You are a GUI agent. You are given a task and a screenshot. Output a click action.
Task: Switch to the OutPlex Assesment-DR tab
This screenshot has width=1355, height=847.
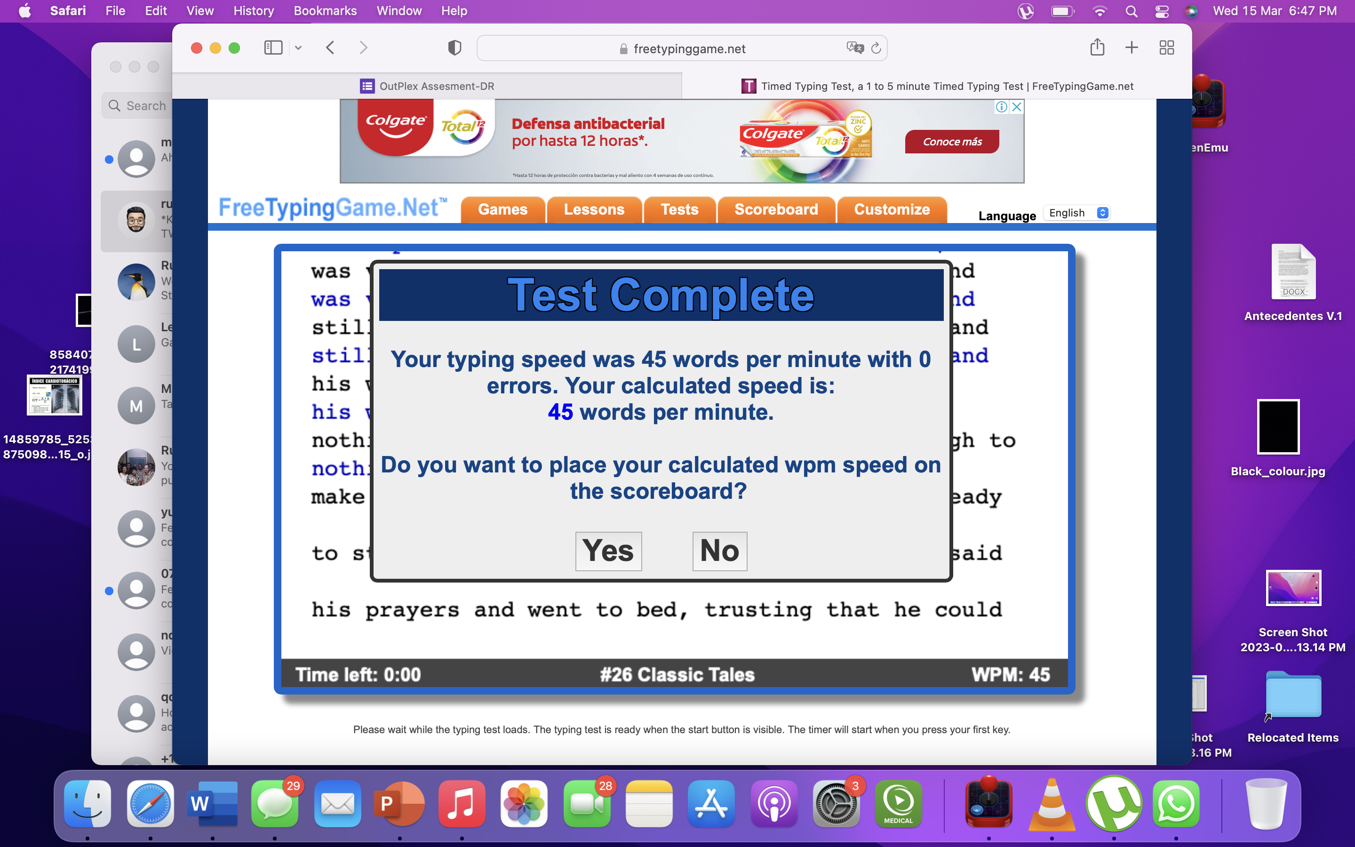[427, 86]
